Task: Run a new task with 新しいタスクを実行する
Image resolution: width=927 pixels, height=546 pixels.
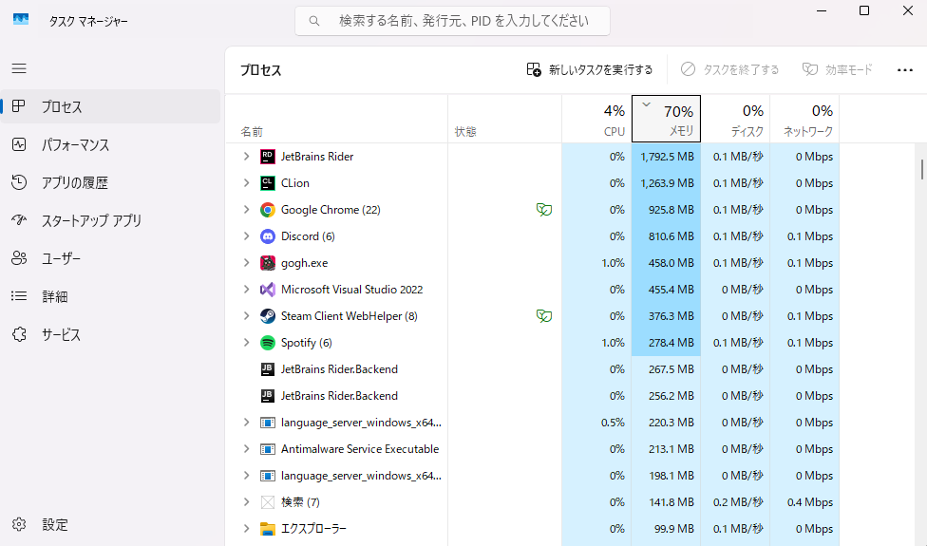Action: pos(590,69)
